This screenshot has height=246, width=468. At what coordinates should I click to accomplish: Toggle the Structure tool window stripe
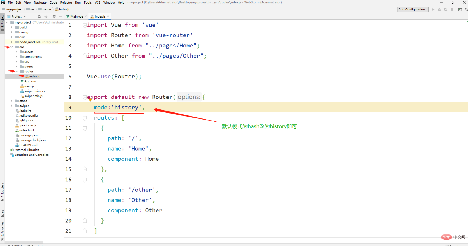(2, 192)
